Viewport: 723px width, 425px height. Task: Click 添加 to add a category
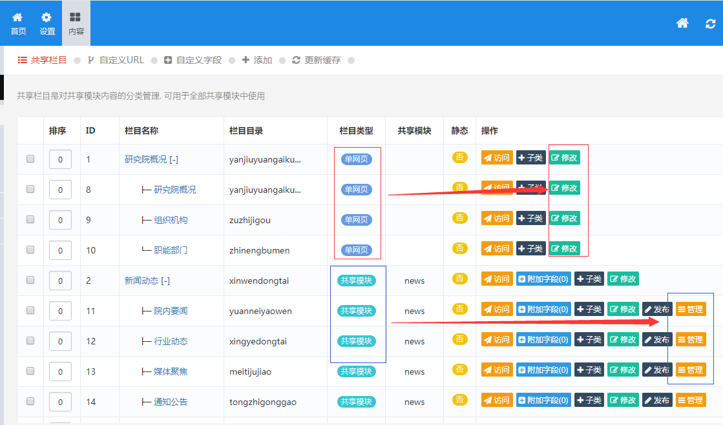257,61
